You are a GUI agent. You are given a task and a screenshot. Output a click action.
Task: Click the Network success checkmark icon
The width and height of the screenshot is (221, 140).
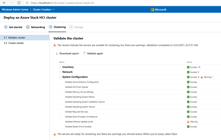188,72
